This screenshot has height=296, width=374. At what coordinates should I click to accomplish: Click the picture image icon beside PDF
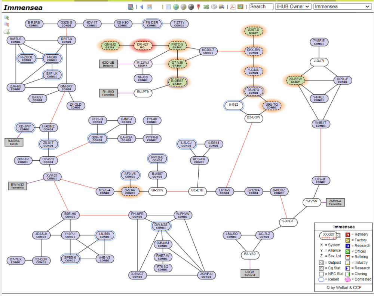[240, 7]
